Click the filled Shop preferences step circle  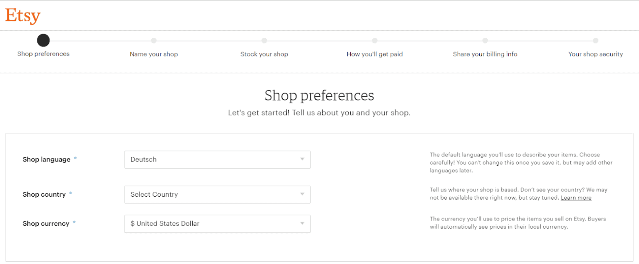[43, 40]
